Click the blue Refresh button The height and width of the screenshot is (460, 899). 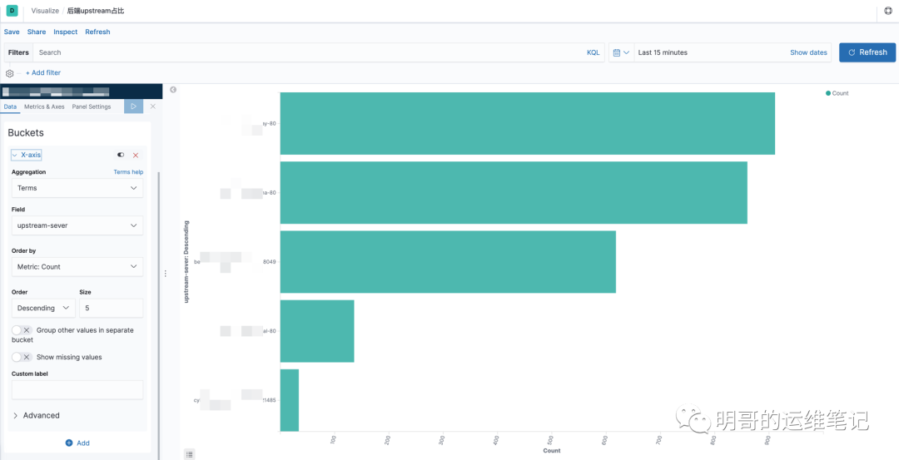[867, 52]
